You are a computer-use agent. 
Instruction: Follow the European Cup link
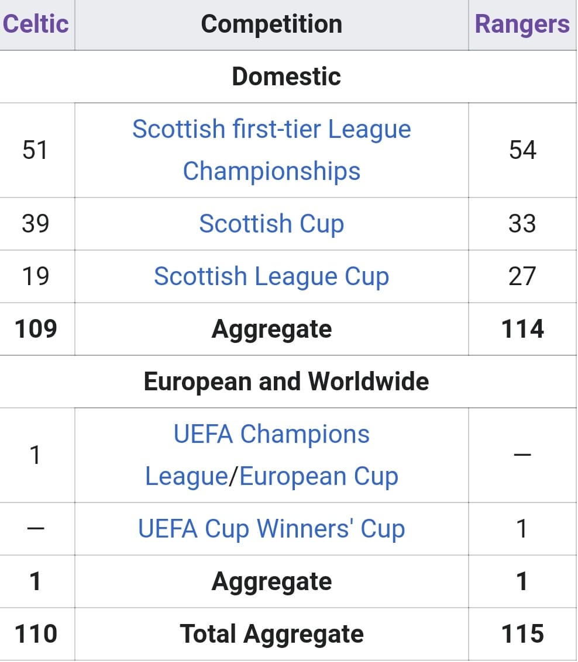pos(319,476)
